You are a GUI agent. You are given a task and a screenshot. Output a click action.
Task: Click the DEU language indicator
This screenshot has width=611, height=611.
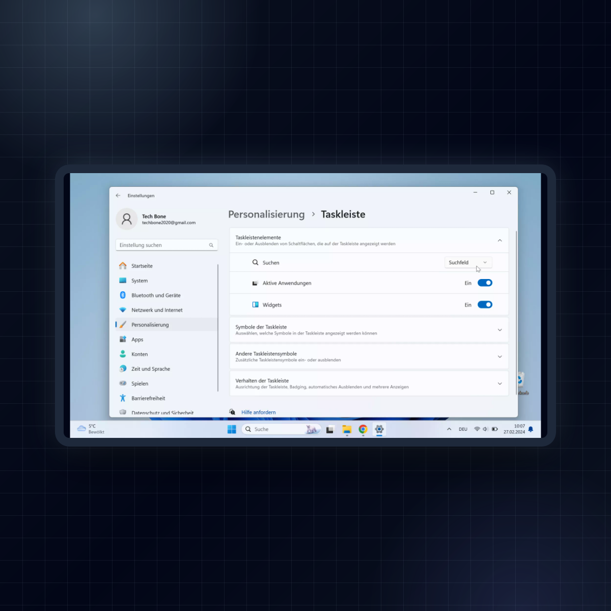tap(463, 429)
